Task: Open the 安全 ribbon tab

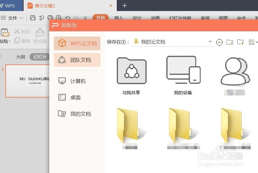Action: coord(241,18)
